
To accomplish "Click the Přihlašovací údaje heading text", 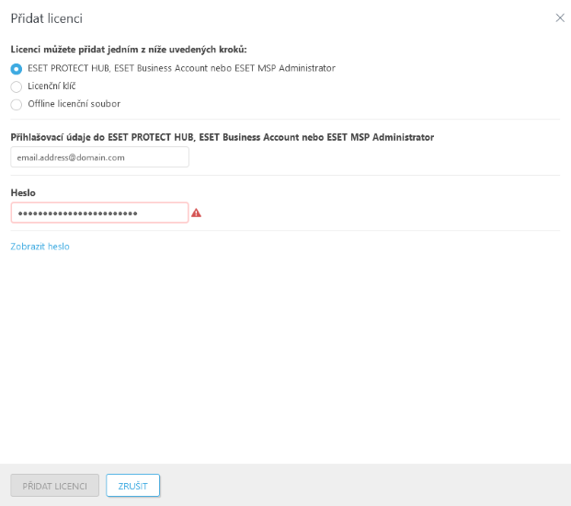I will (223, 137).
